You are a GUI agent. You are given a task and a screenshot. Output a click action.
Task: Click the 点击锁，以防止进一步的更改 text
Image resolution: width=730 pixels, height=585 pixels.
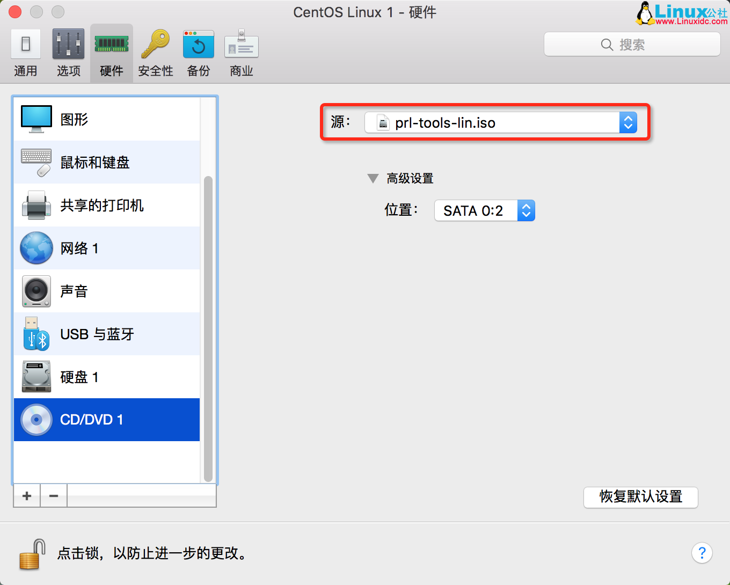pos(152,553)
